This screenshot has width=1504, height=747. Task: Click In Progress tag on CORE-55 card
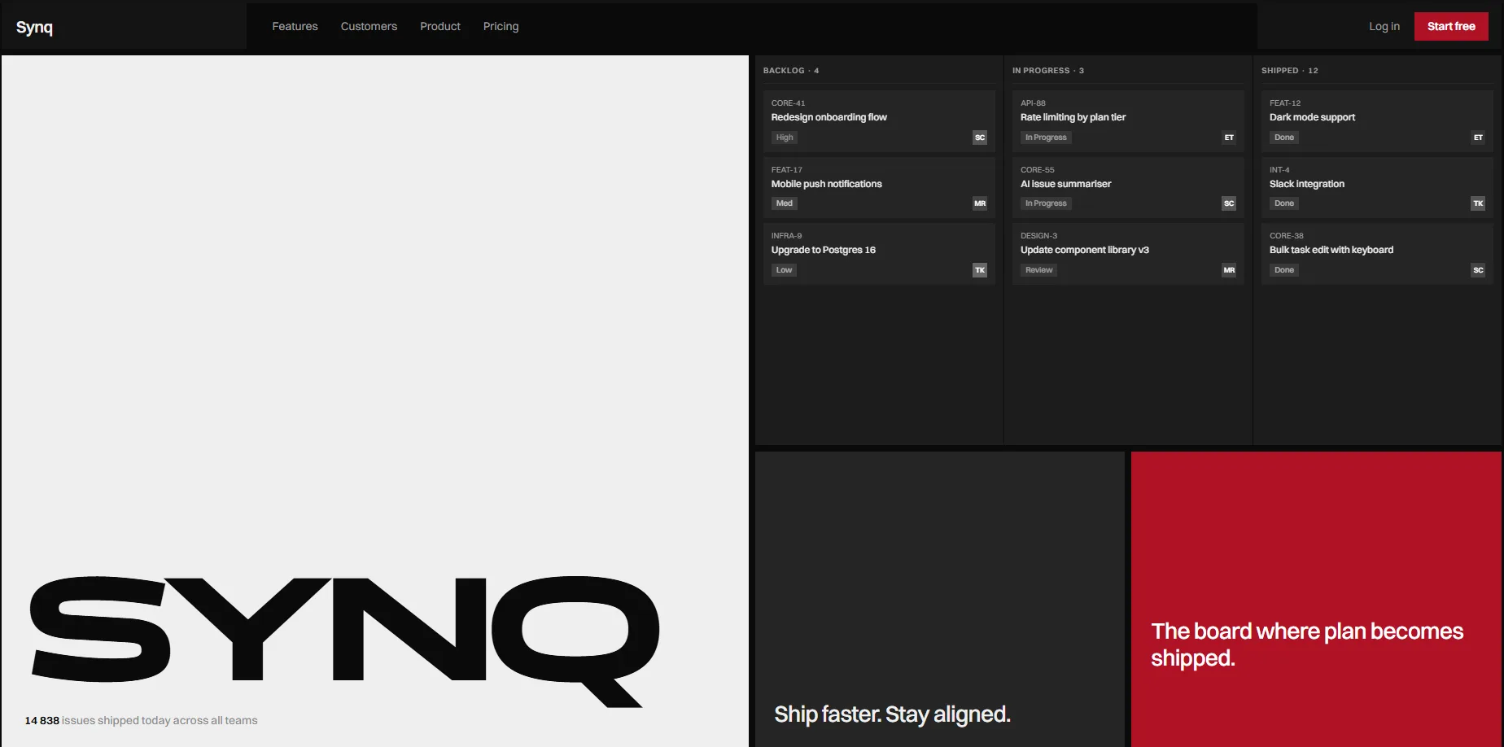point(1046,203)
